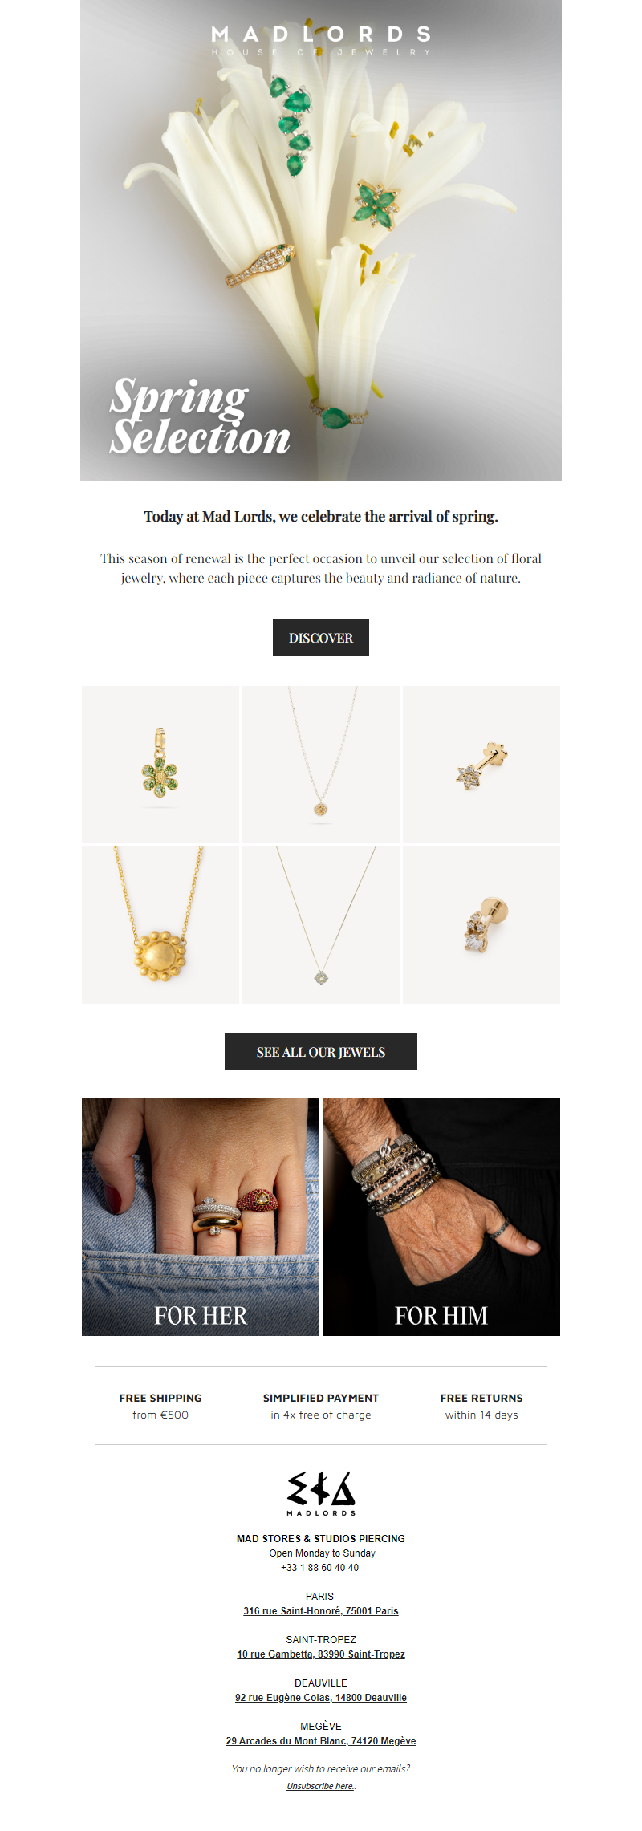Open the Spring Selection hero banner
Image resolution: width=642 pixels, height=1831 pixels.
click(x=321, y=241)
